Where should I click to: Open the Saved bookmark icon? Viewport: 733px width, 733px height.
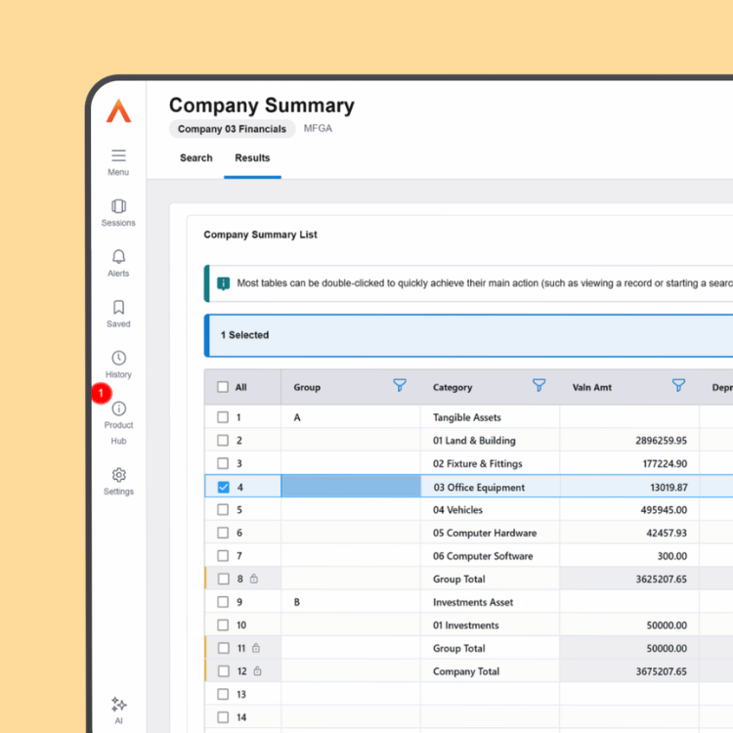(118, 307)
